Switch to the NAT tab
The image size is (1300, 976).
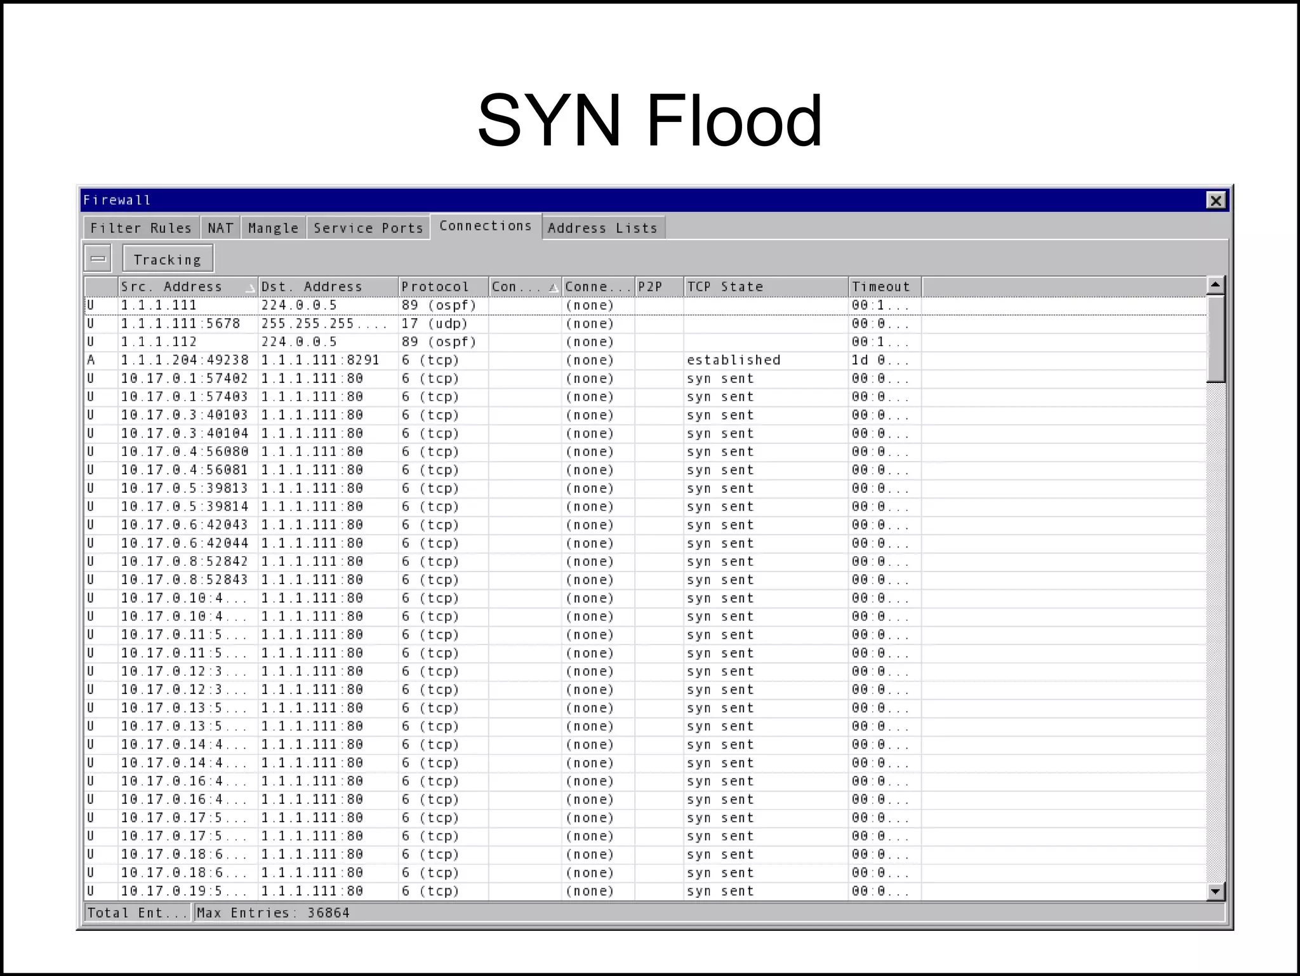click(220, 228)
